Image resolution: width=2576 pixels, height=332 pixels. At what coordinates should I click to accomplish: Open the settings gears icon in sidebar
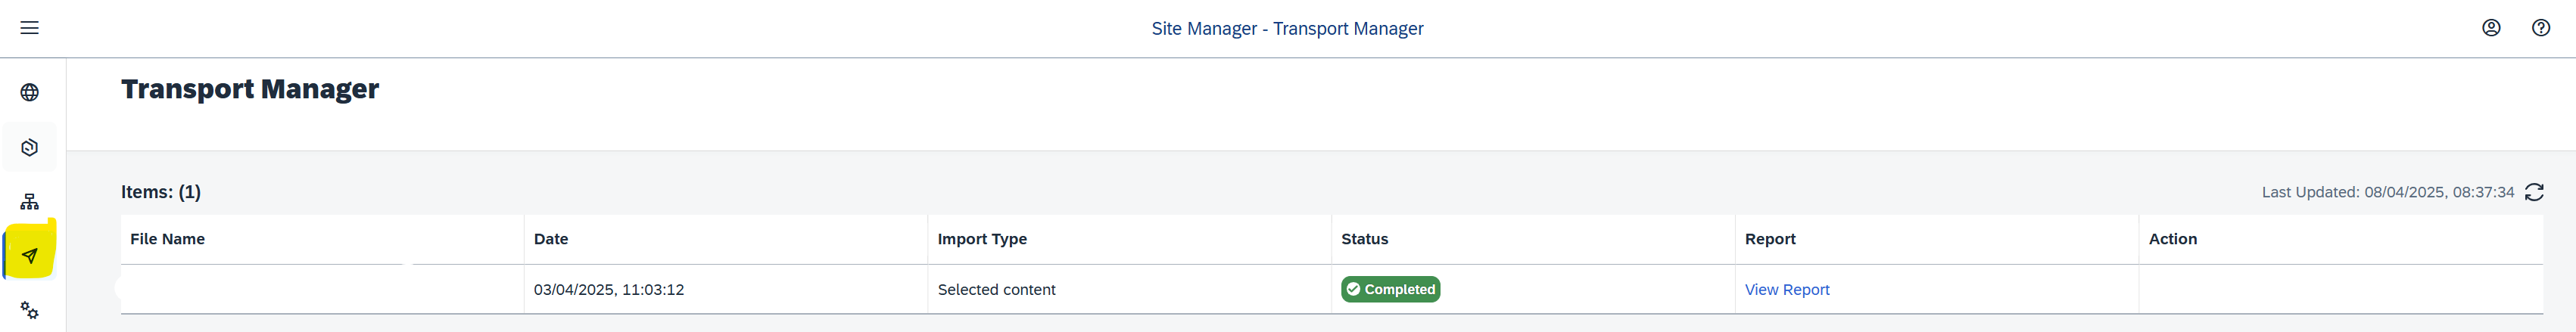[x=30, y=310]
